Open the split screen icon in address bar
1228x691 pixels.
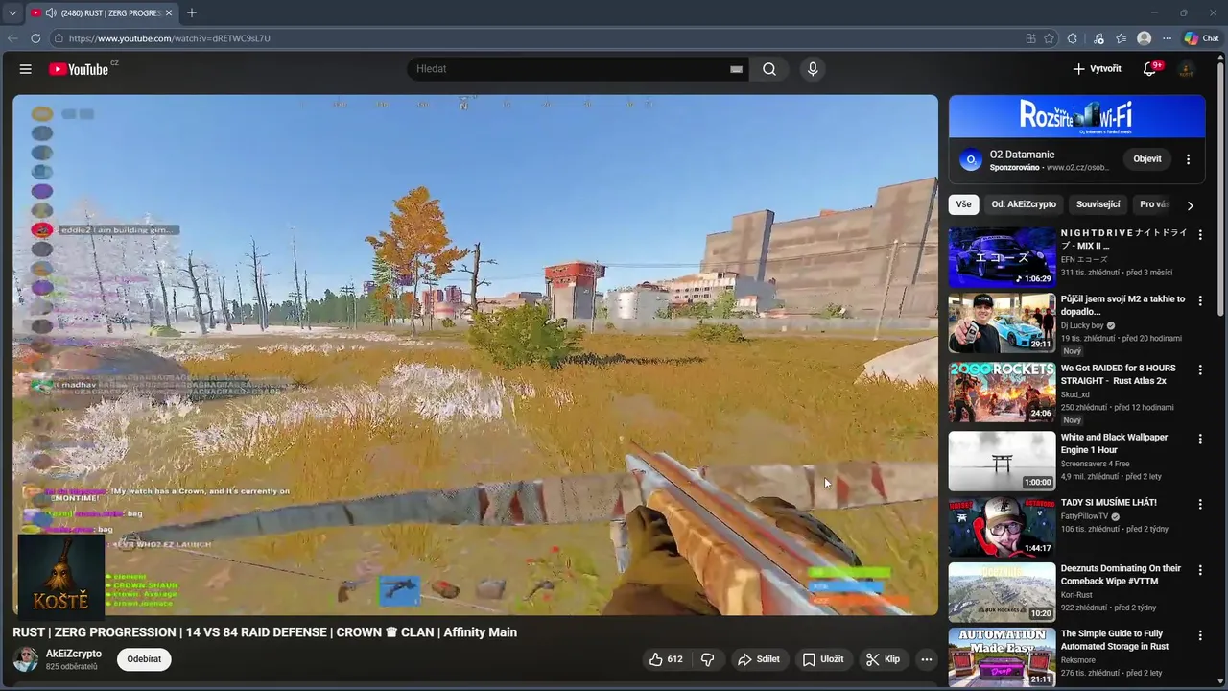tap(1031, 38)
